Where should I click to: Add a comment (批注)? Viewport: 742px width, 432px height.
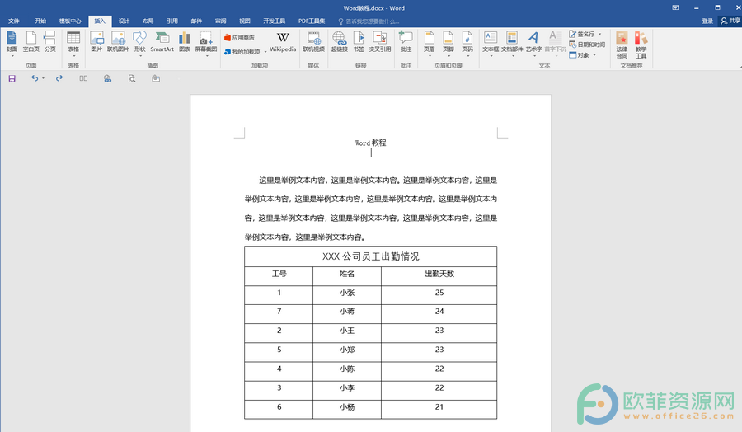click(406, 42)
